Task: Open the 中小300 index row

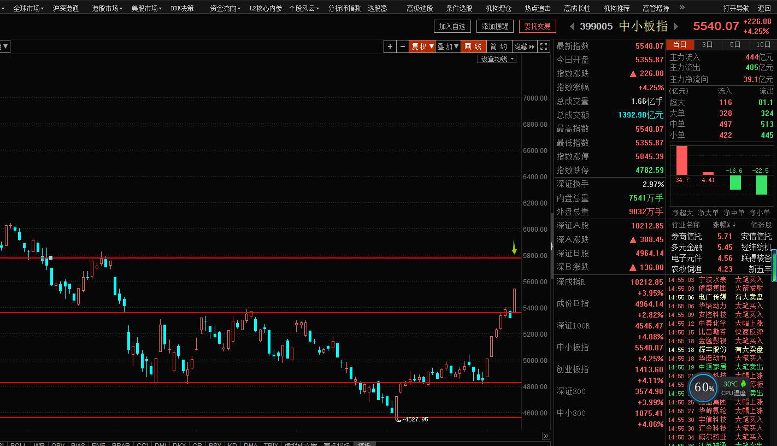Action: pyautogui.click(x=610, y=419)
